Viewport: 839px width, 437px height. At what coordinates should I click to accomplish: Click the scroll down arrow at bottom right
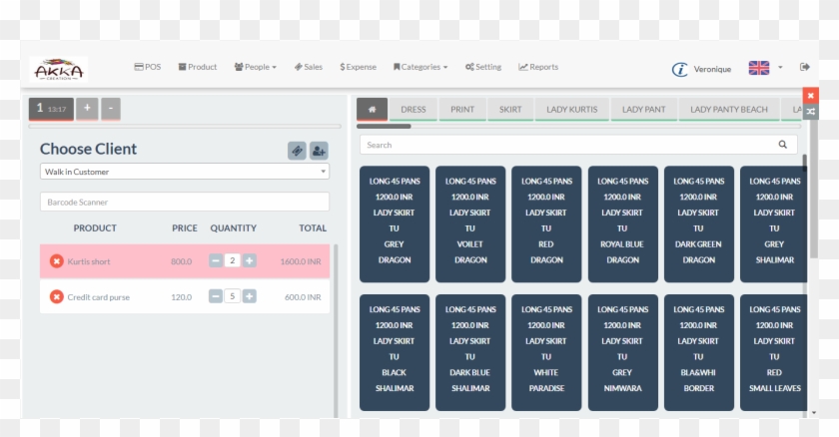click(x=814, y=412)
